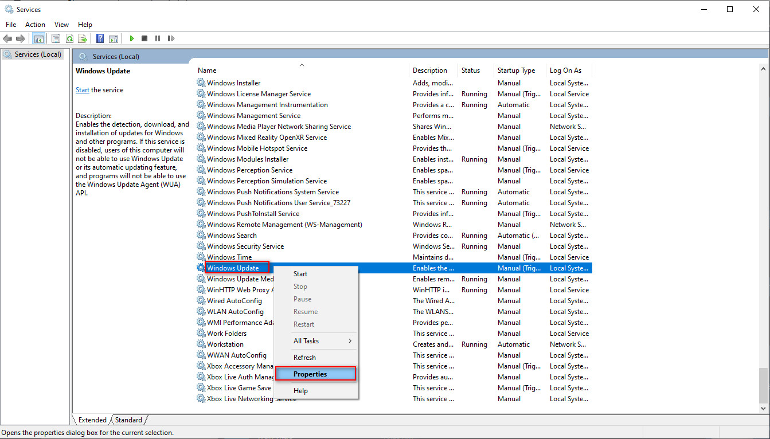Open the Action menu
770x439 pixels.
[35, 25]
